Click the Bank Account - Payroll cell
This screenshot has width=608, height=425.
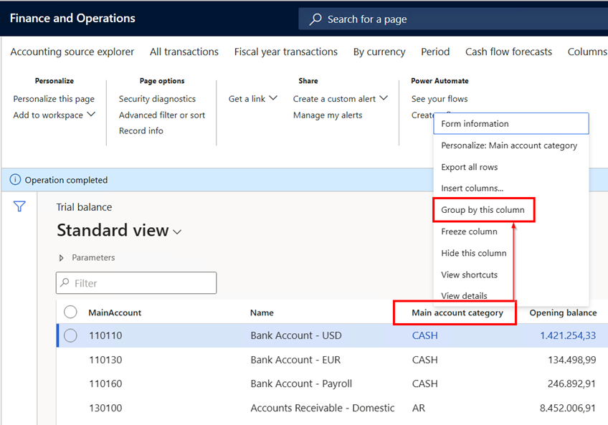301,383
